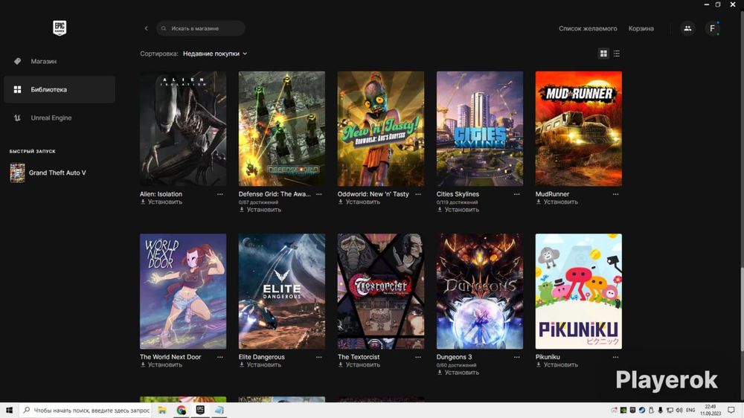Switch to list view
Screen dimensions: 744x418
pyautogui.click(x=616, y=54)
